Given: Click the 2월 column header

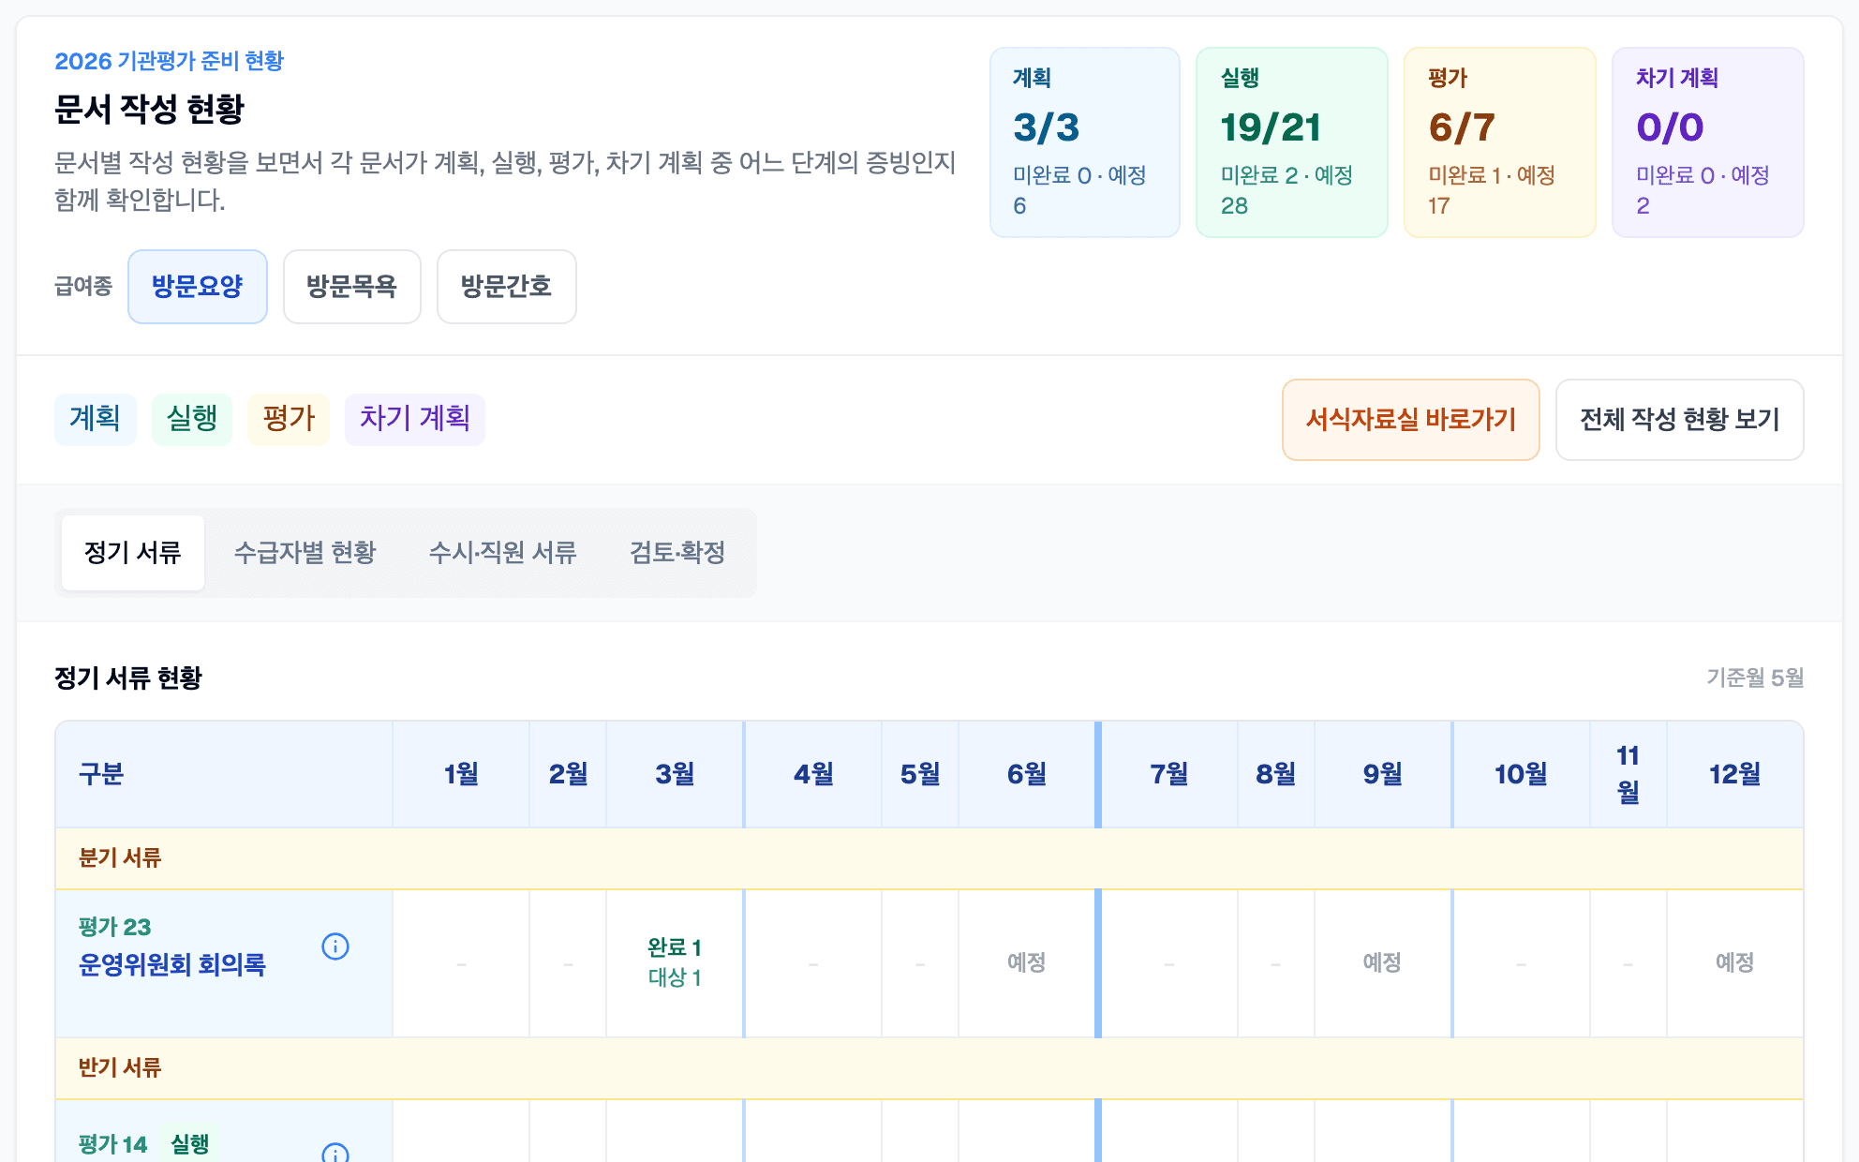Looking at the screenshot, I should click(568, 775).
